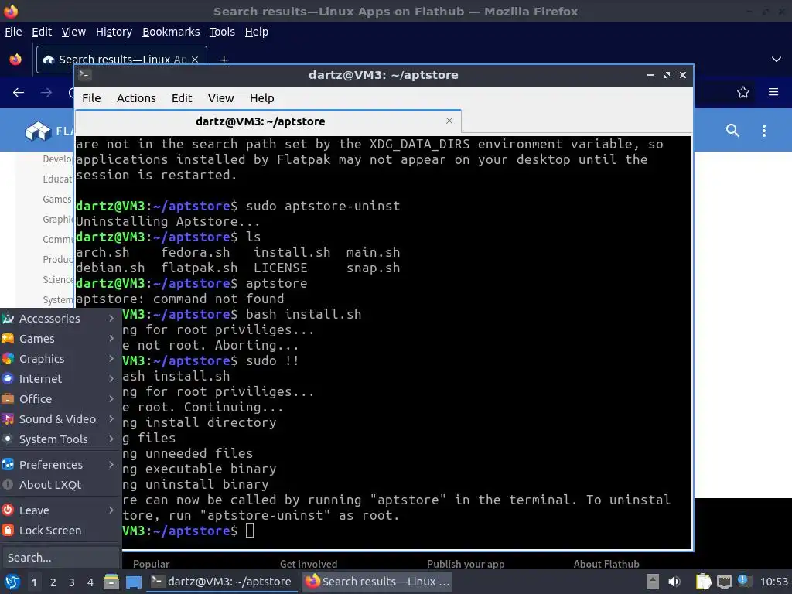The height and width of the screenshot is (594, 792).
Task: Switch to virtual desktop 4
Action: [90, 582]
